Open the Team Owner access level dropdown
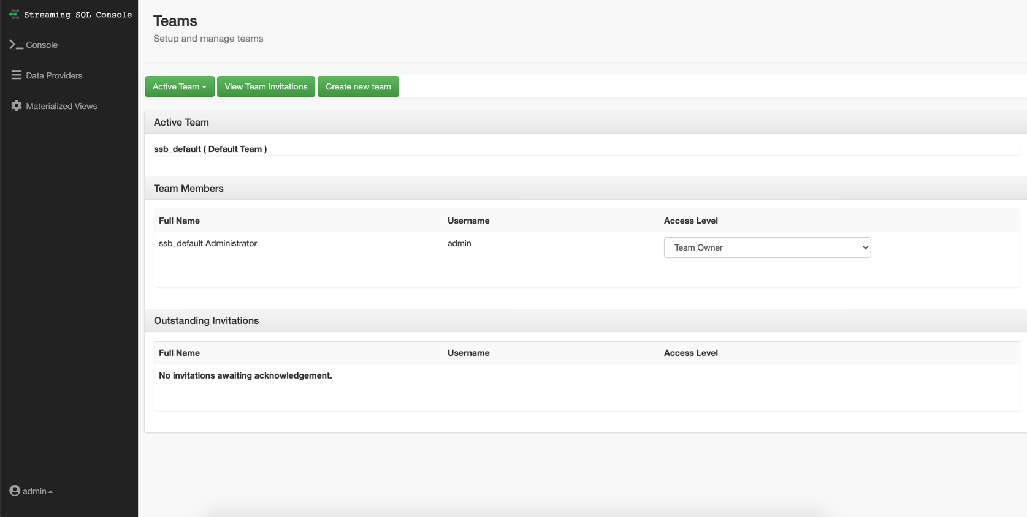 click(766, 247)
